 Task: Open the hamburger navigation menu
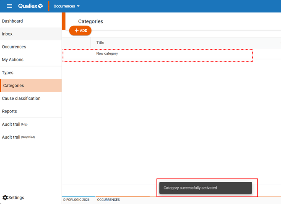click(x=9, y=6)
